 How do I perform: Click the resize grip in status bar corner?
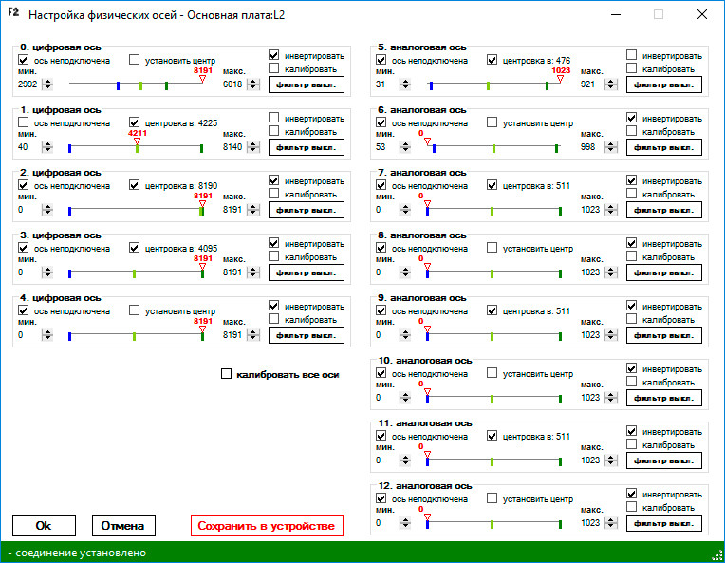718,556
